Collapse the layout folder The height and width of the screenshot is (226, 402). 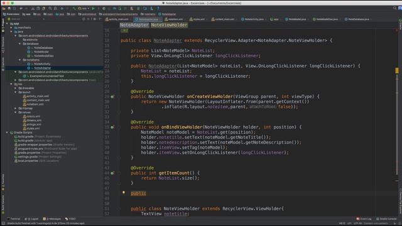[16, 92]
